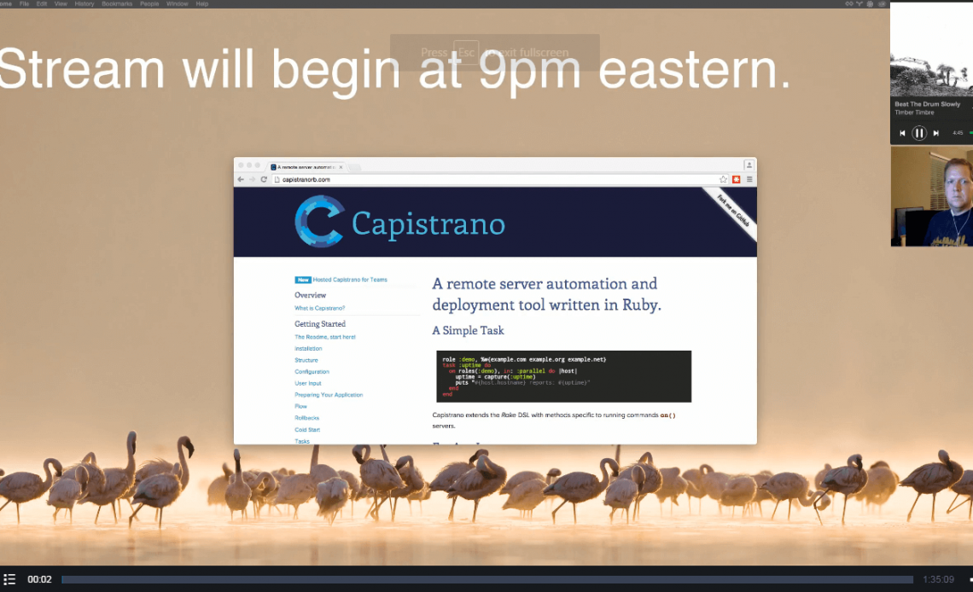Click the red extension icon

(736, 180)
